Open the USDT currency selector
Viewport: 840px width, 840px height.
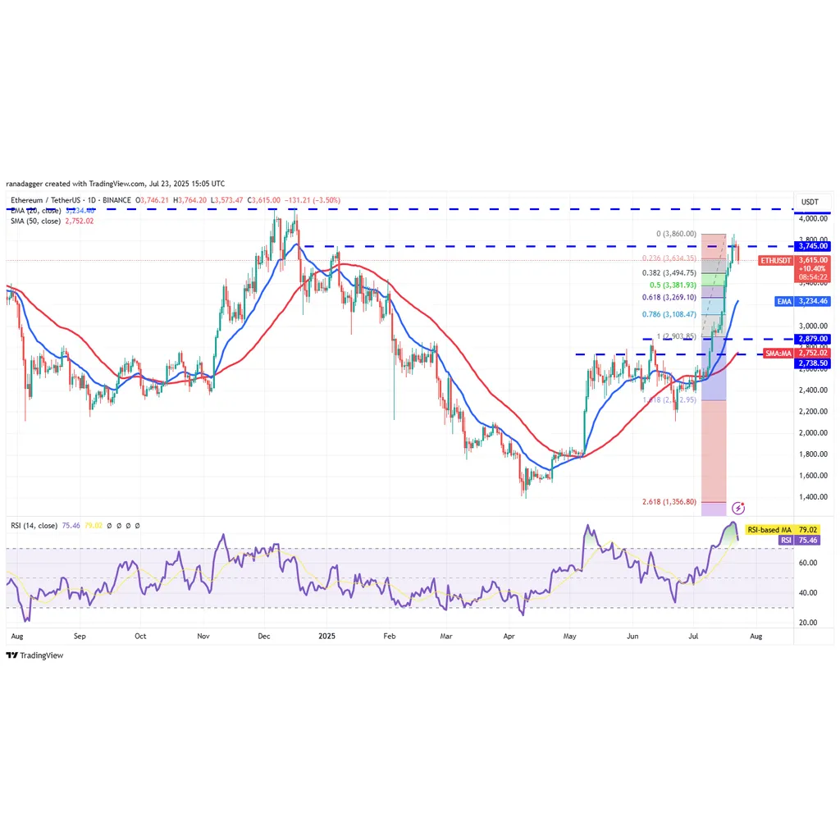click(x=810, y=202)
